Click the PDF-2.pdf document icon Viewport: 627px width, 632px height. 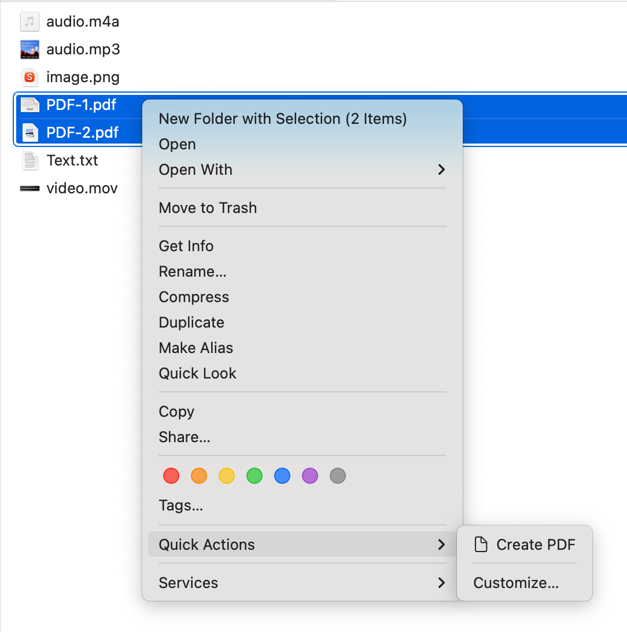coord(29,133)
